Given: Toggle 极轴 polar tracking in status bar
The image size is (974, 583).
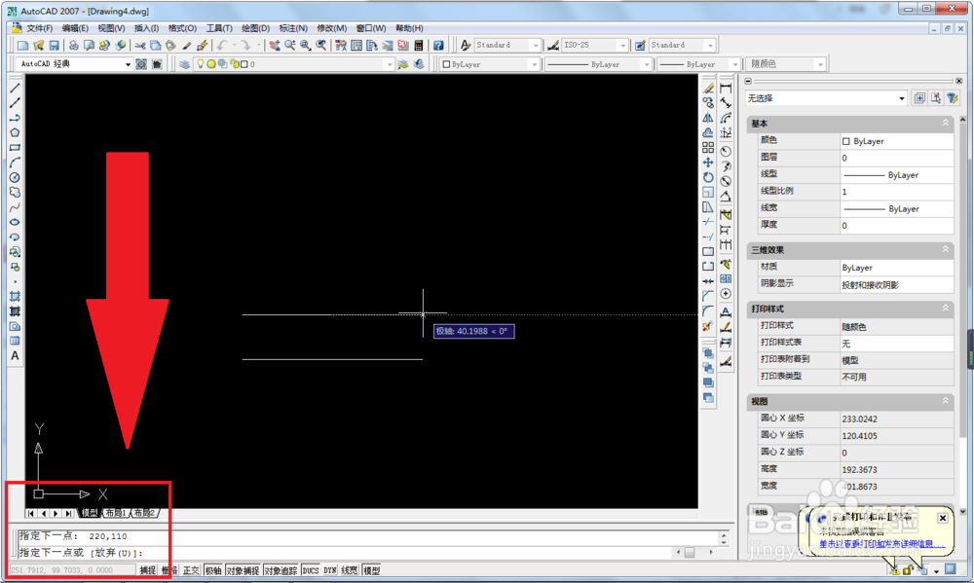Looking at the screenshot, I should tap(213, 570).
